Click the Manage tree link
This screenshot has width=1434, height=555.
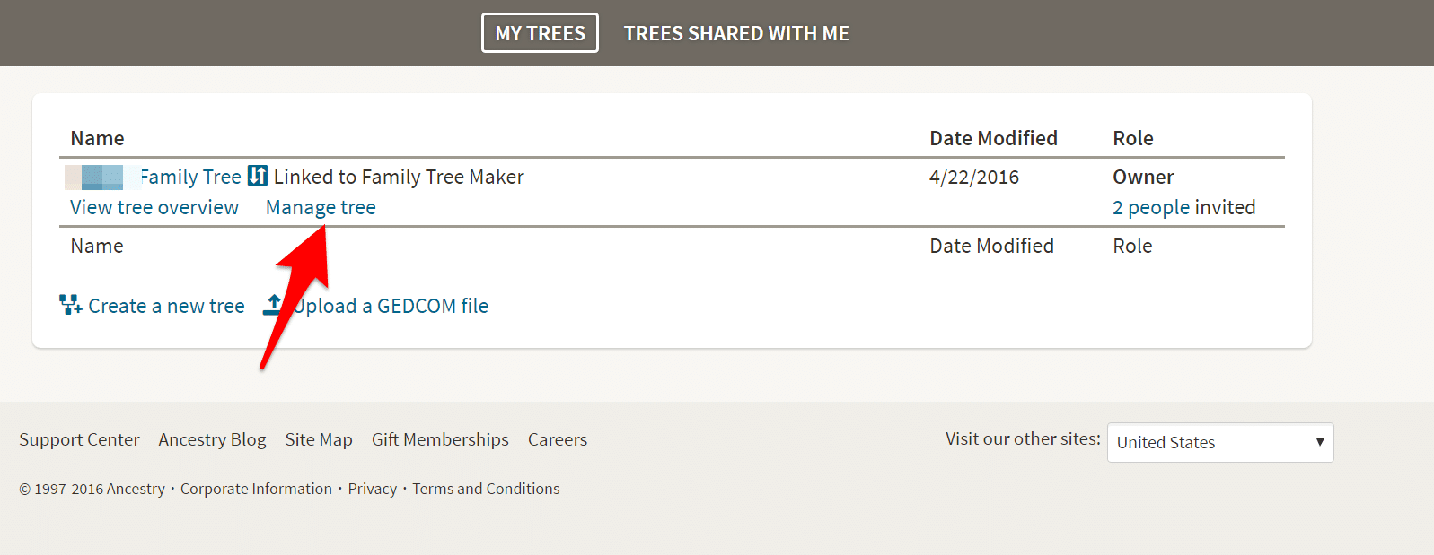pos(321,207)
